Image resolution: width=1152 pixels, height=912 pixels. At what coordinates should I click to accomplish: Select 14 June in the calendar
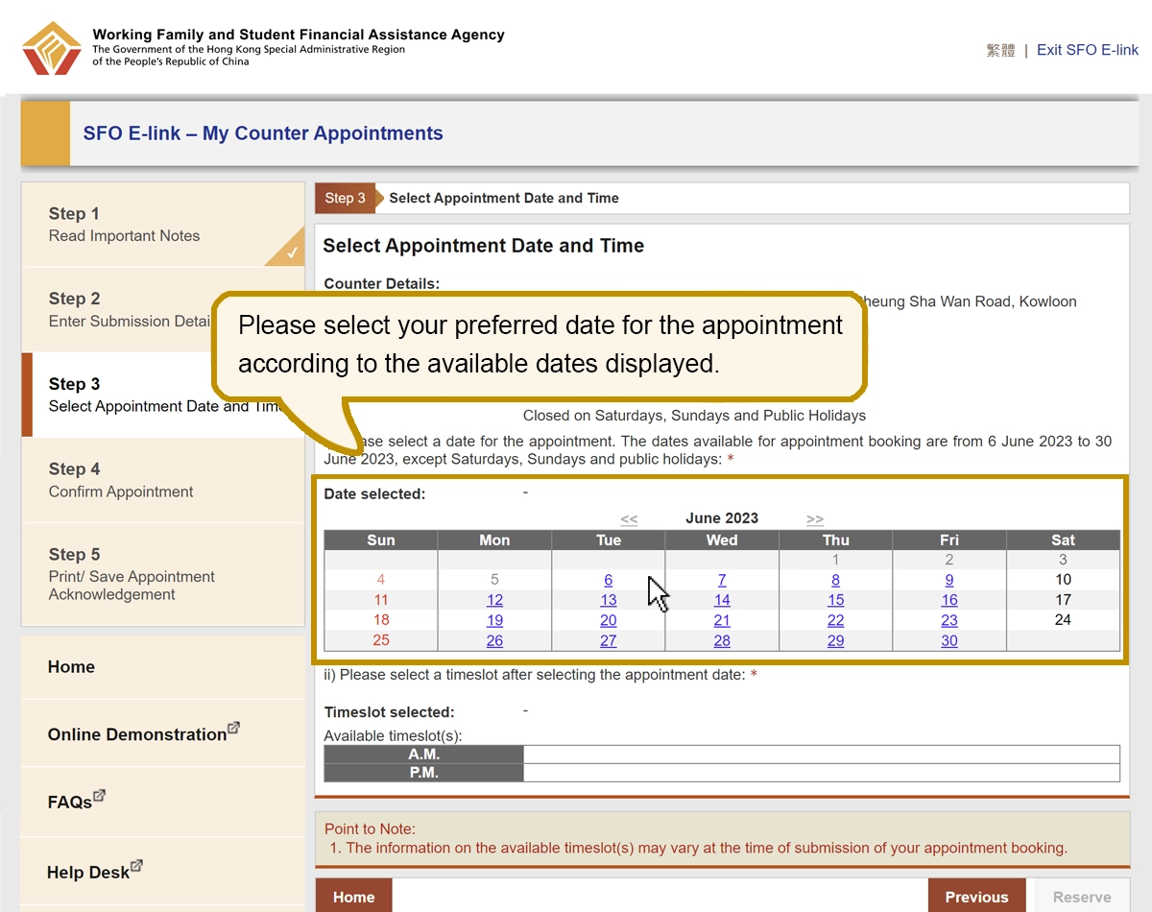722,600
